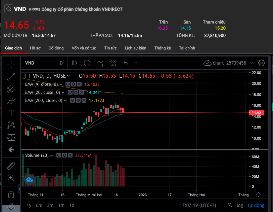Expand the VND, D, HOSE symbol dropdown arrow
The image size is (273, 212).
point(69,76)
